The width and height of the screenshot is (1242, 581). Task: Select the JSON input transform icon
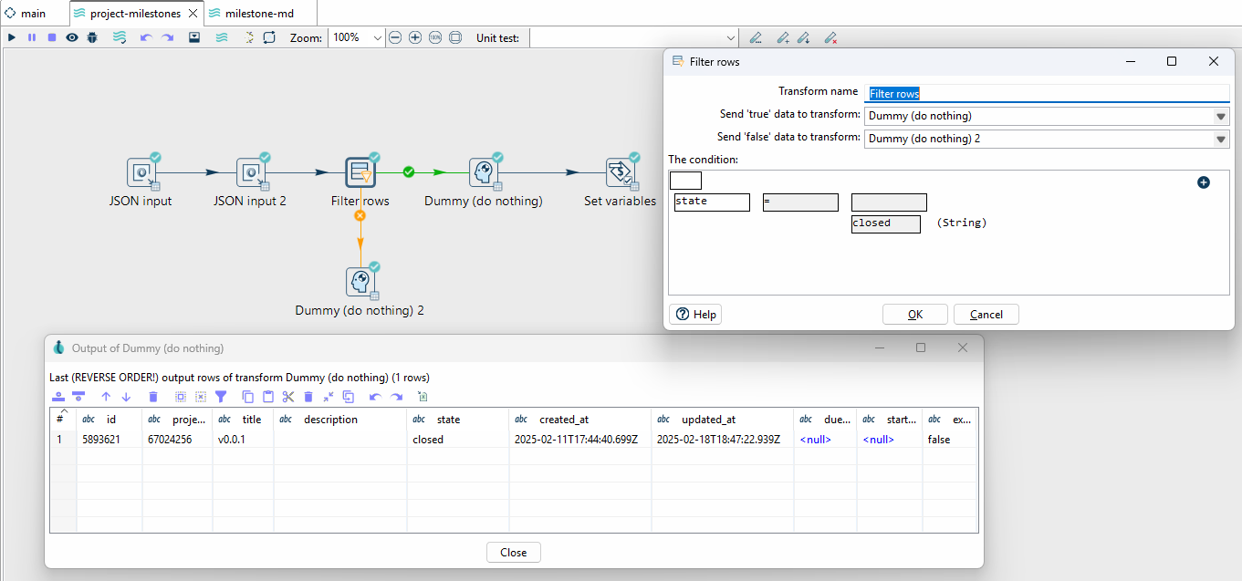[141, 172]
